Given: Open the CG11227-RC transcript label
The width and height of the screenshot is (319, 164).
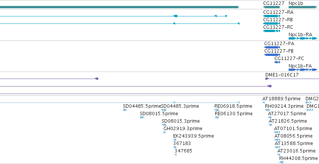Looking at the screenshot, I should pos(278,27).
